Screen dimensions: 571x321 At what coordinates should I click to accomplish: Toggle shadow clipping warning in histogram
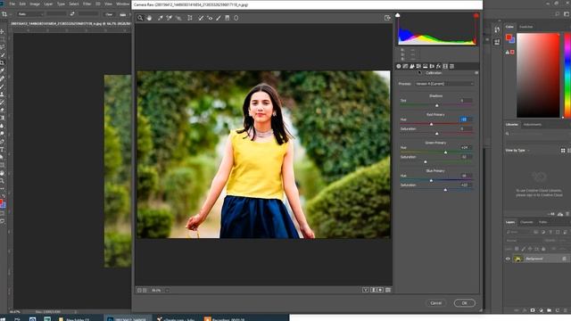(398, 15)
